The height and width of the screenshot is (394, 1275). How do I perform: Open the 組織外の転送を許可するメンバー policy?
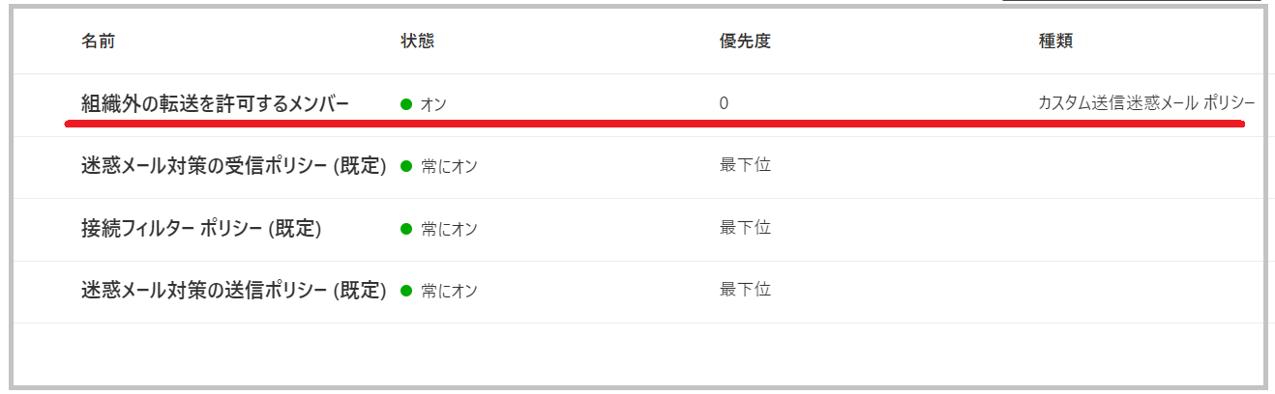215,103
